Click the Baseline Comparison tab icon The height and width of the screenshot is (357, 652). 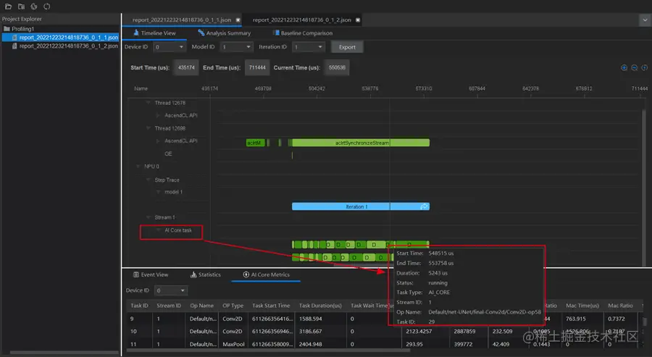[276, 33]
